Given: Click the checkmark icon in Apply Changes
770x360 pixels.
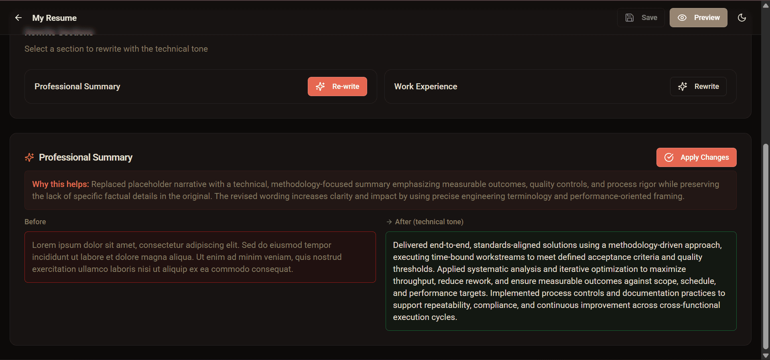Looking at the screenshot, I should pos(669,157).
